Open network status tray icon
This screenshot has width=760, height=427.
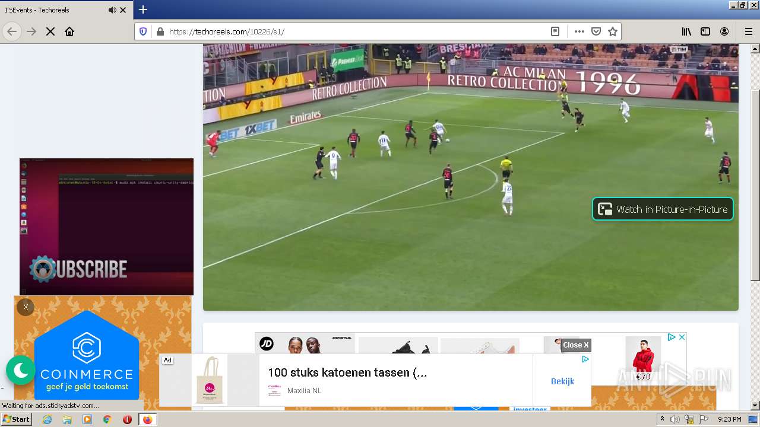point(689,419)
